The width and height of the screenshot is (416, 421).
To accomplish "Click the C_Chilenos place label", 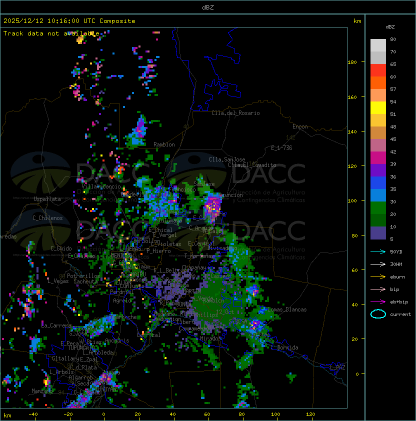I will 47,217.
